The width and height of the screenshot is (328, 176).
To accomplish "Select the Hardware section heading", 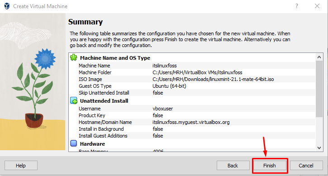I will (x=92, y=144).
